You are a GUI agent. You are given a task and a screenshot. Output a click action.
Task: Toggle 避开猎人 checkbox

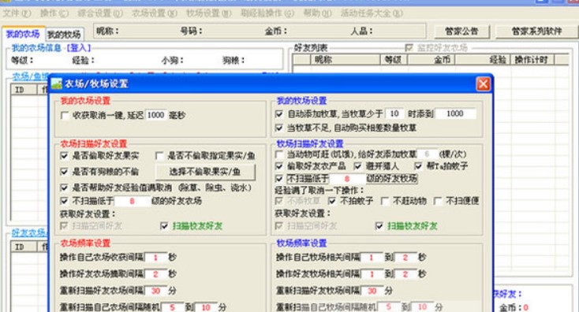[x=357, y=166]
